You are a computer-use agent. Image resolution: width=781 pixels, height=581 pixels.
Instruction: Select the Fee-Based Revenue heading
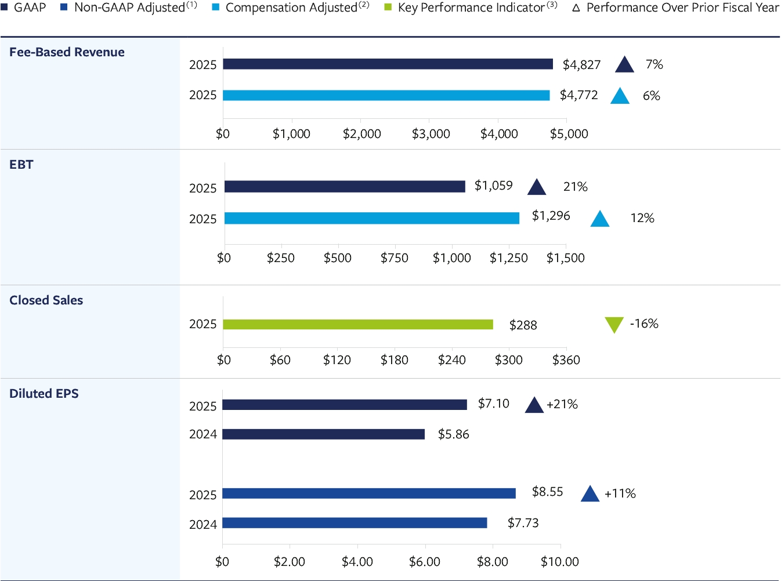tap(67, 52)
